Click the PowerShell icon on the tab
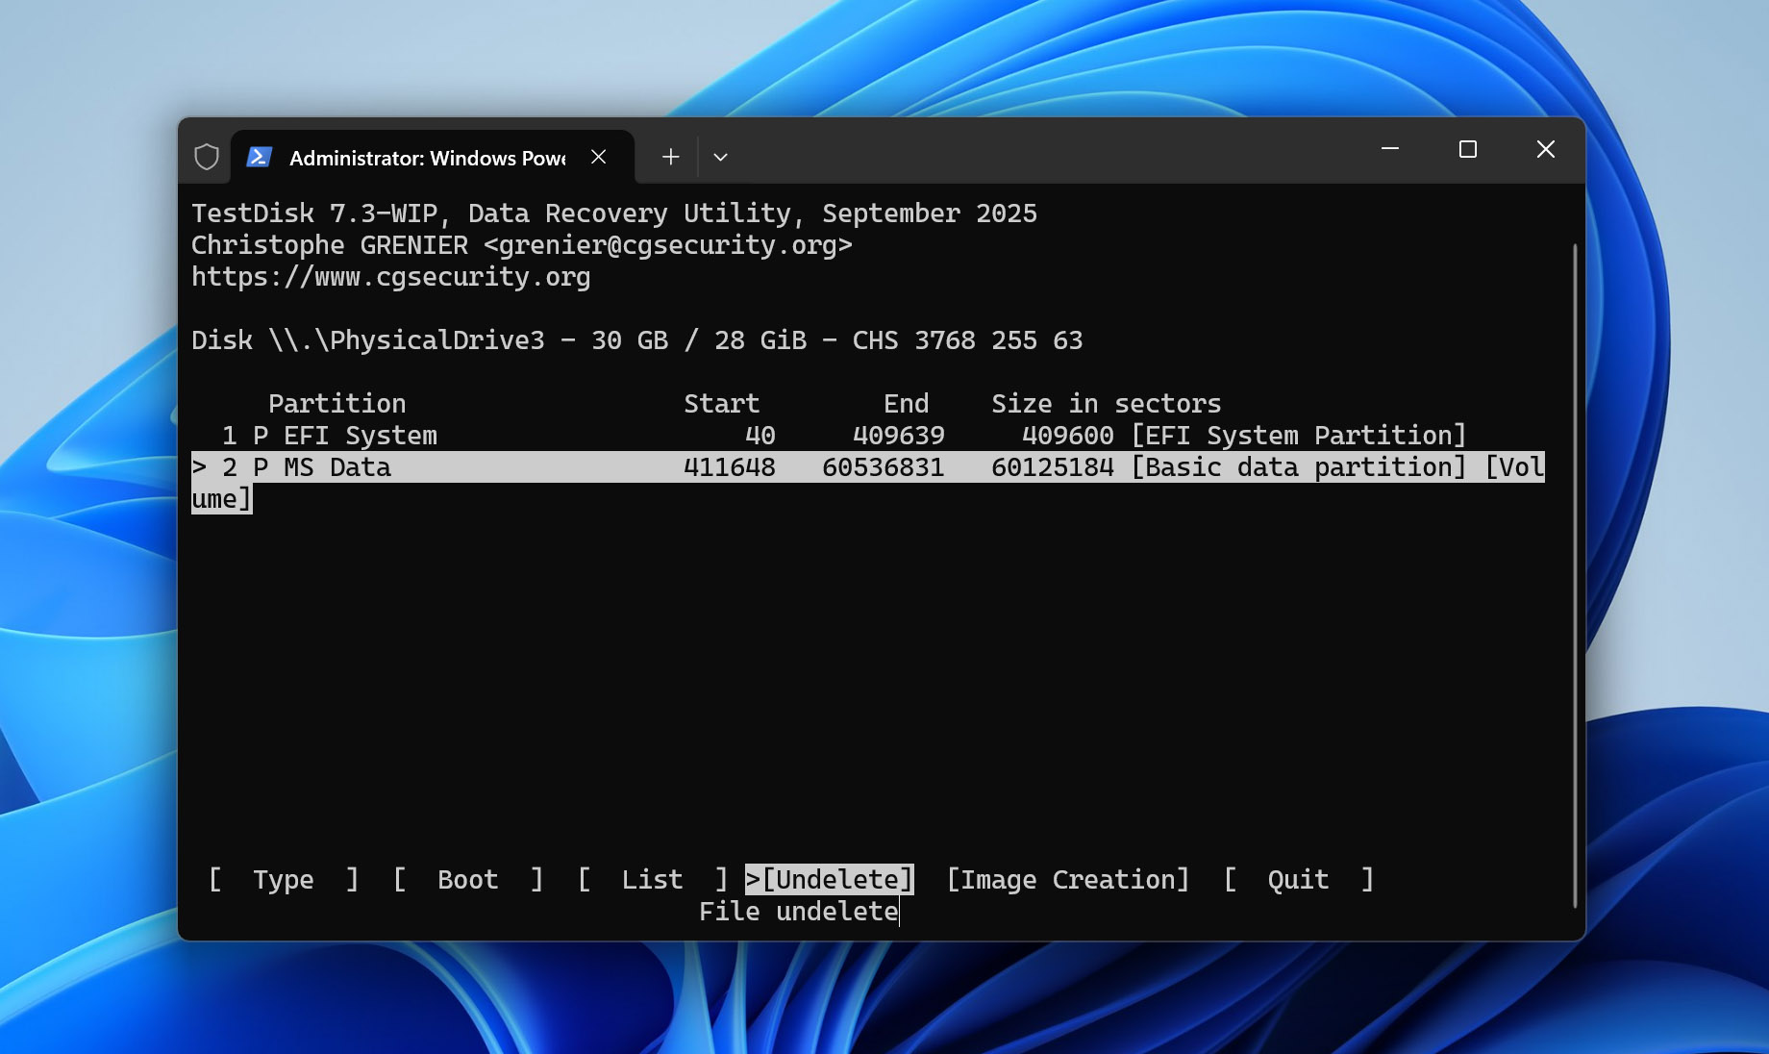Screen dimensions: 1769x1054 point(260,157)
